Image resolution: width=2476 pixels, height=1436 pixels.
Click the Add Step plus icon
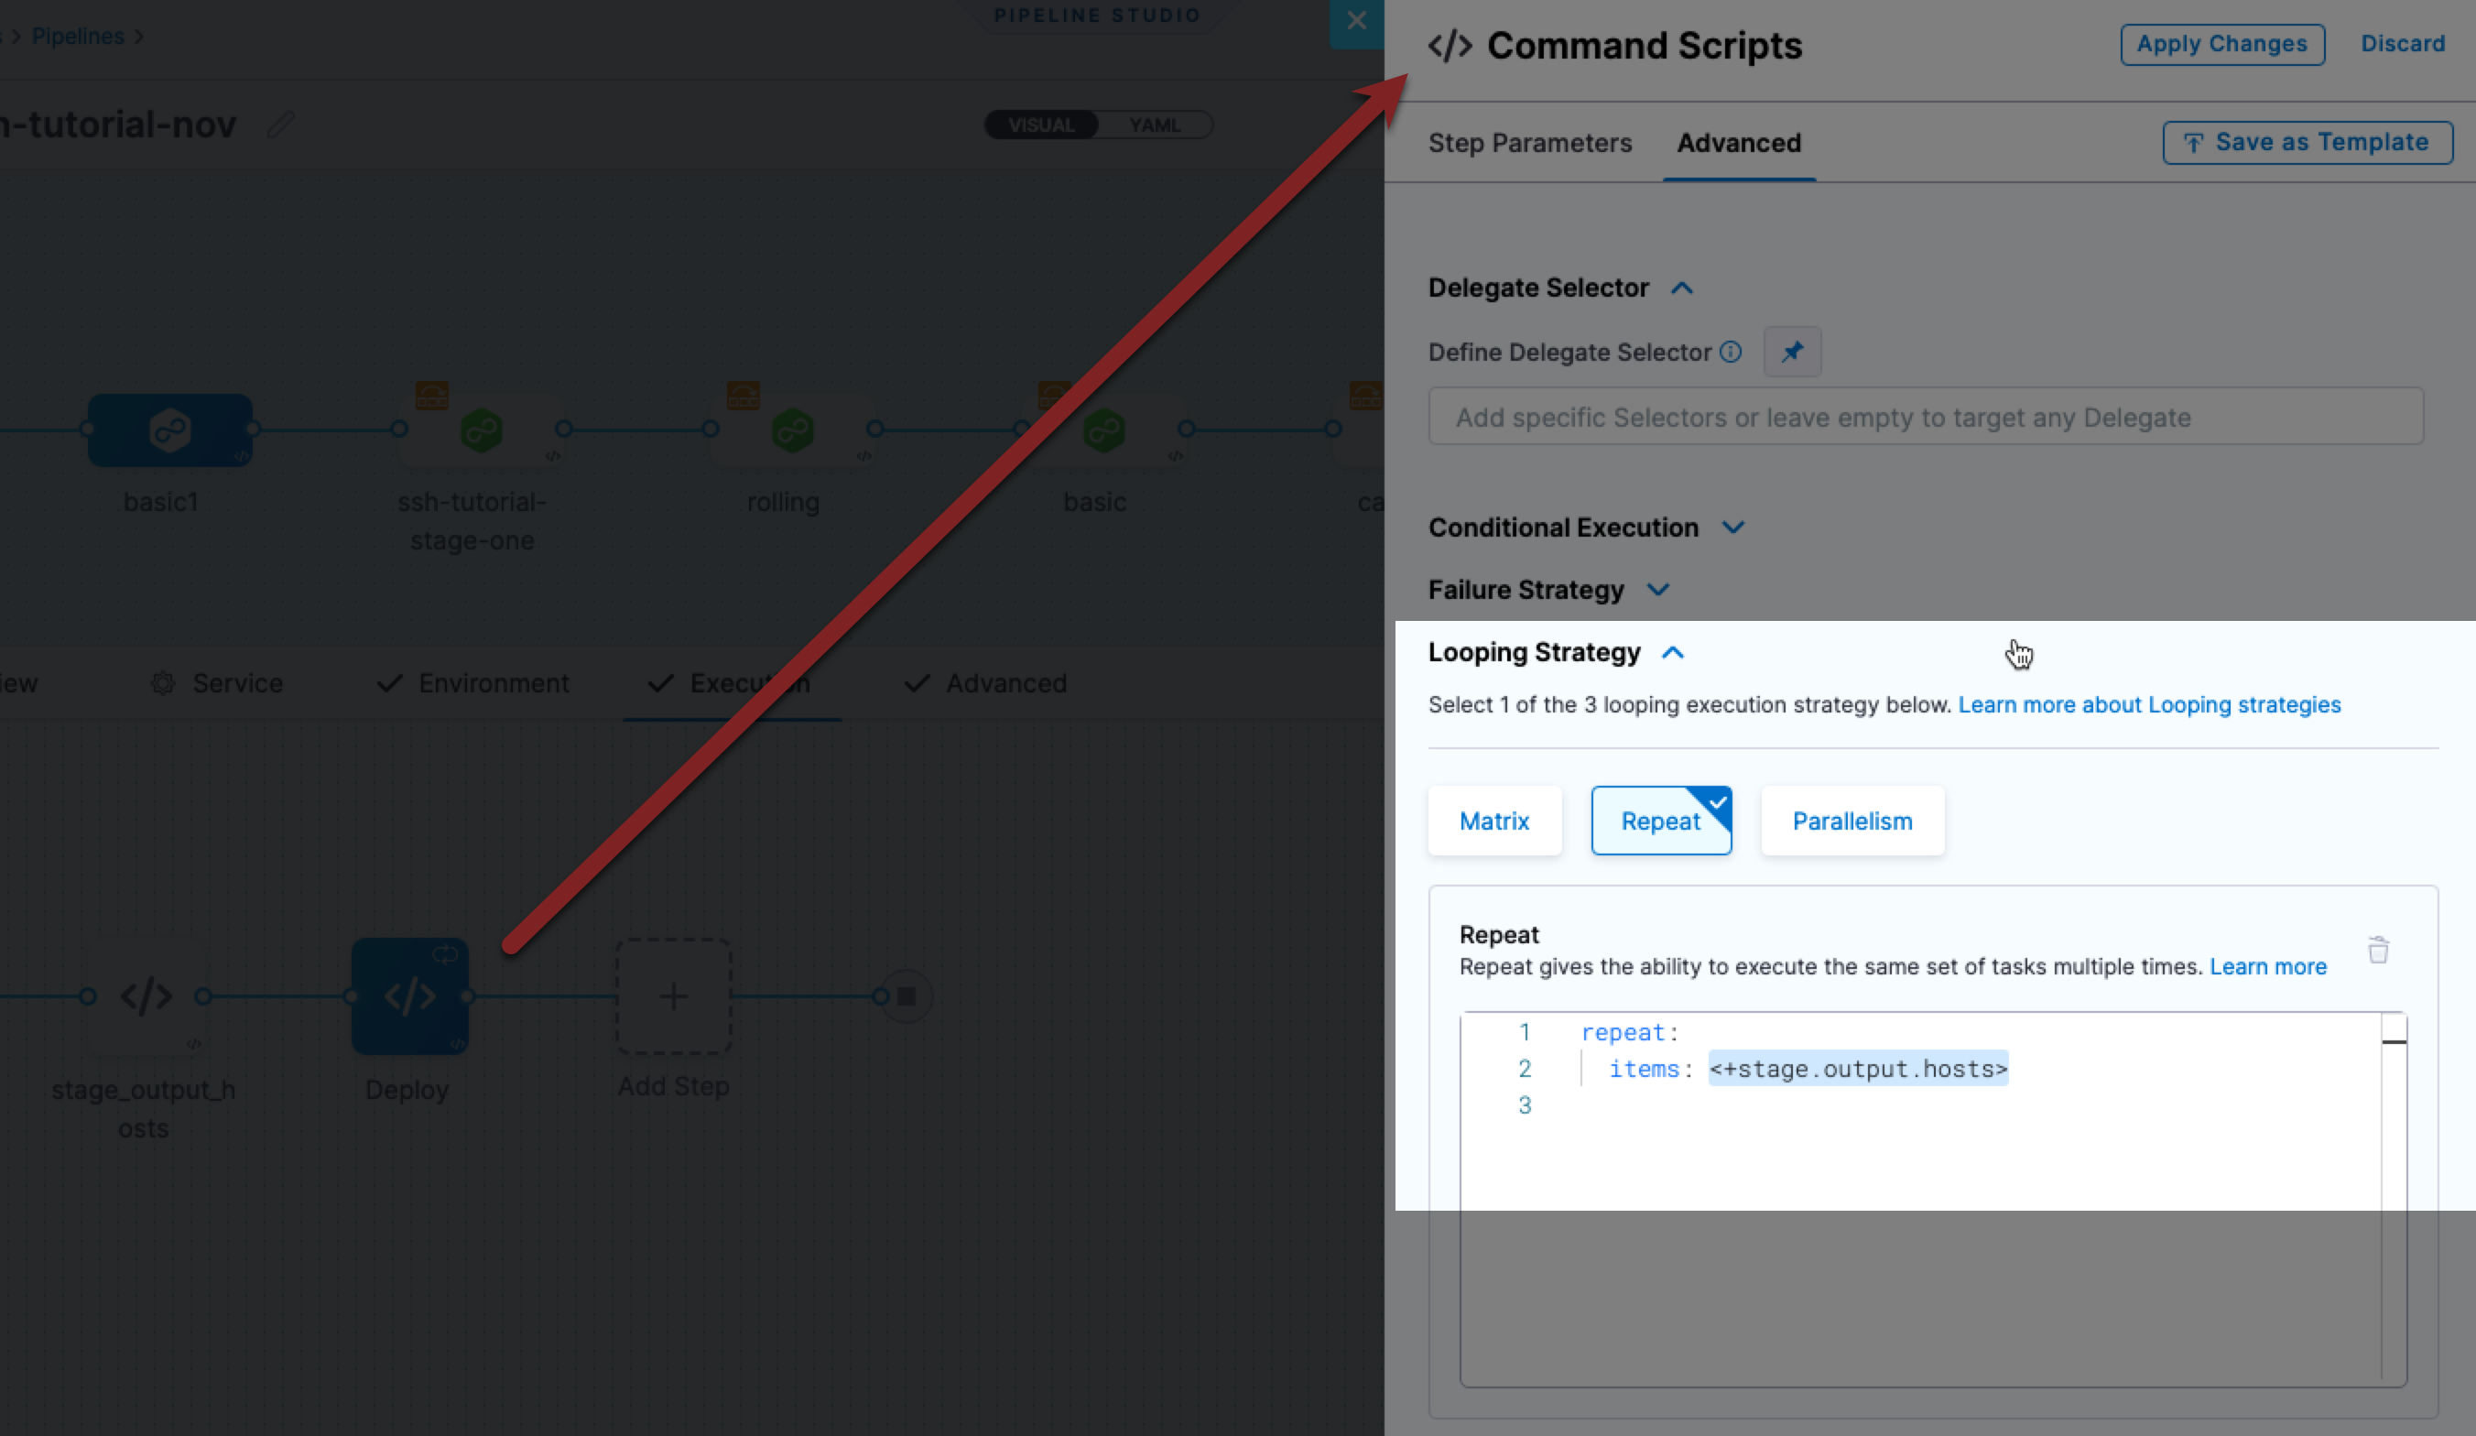point(673,995)
